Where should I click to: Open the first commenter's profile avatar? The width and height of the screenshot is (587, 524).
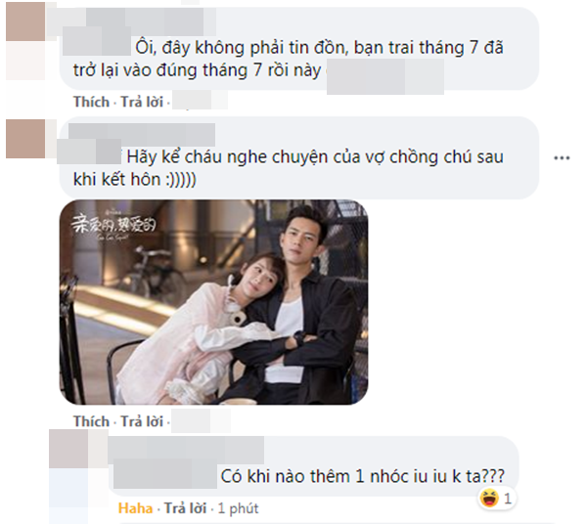(25, 21)
